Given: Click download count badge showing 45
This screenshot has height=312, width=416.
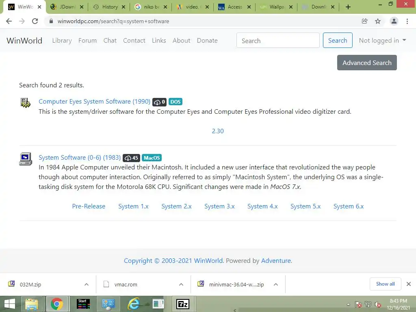Looking at the screenshot, I should [131, 158].
